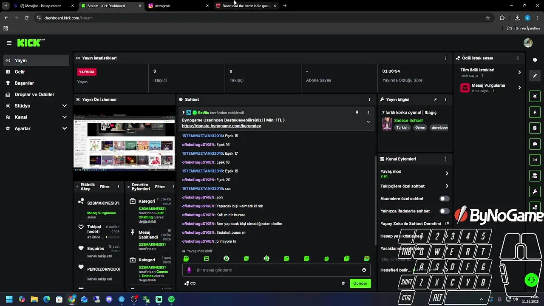Switch to the Instagram browser tab
The image size is (544, 306).
178,6
